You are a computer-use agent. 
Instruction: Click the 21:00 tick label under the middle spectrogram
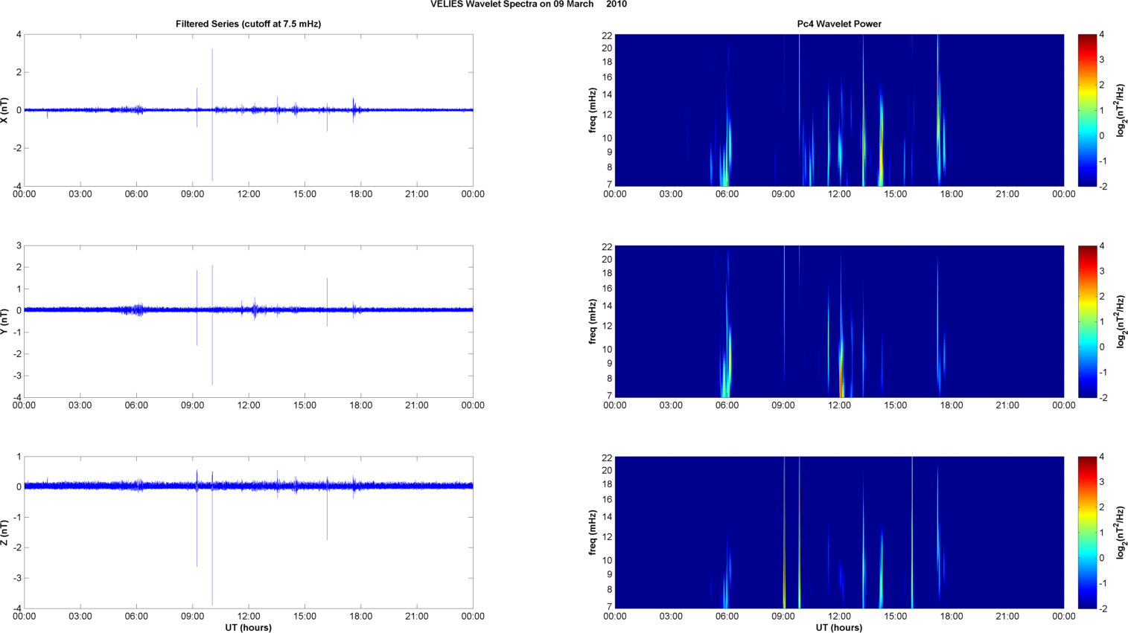(x=1007, y=405)
